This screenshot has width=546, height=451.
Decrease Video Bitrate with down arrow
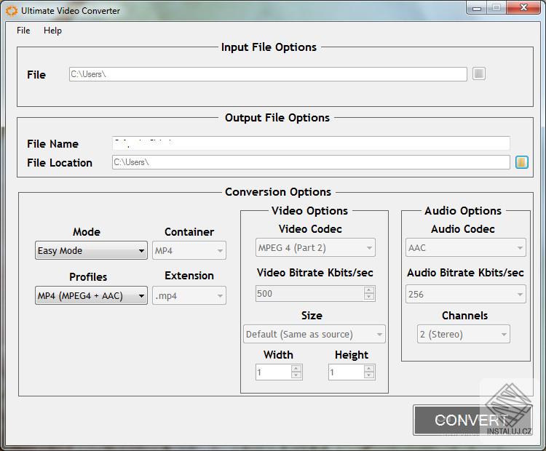[369, 297]
